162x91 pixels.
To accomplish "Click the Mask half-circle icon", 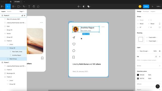I will [x=84, y=6].
